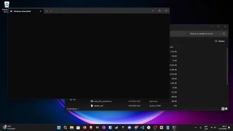Open the purple circle app in taskbar

[104, 128]
